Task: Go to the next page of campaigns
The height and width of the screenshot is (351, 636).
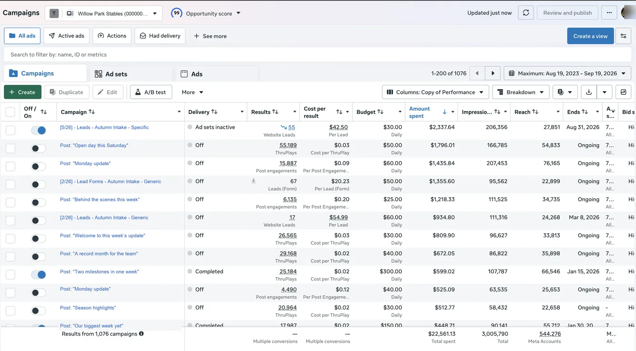Action: coord(493,73)
